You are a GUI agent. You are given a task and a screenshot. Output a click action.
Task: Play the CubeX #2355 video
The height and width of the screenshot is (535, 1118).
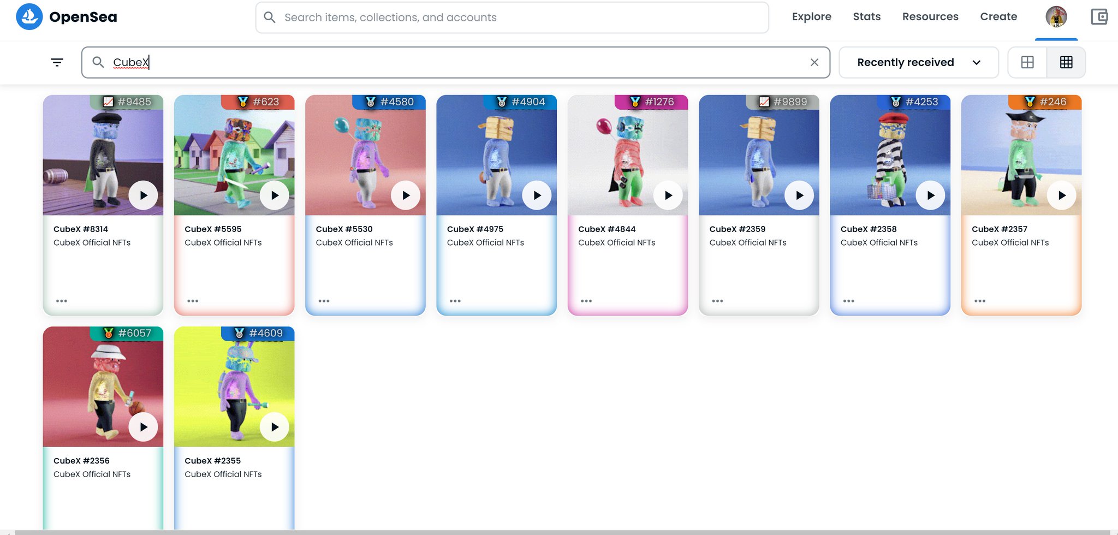(x=275, y=427)
